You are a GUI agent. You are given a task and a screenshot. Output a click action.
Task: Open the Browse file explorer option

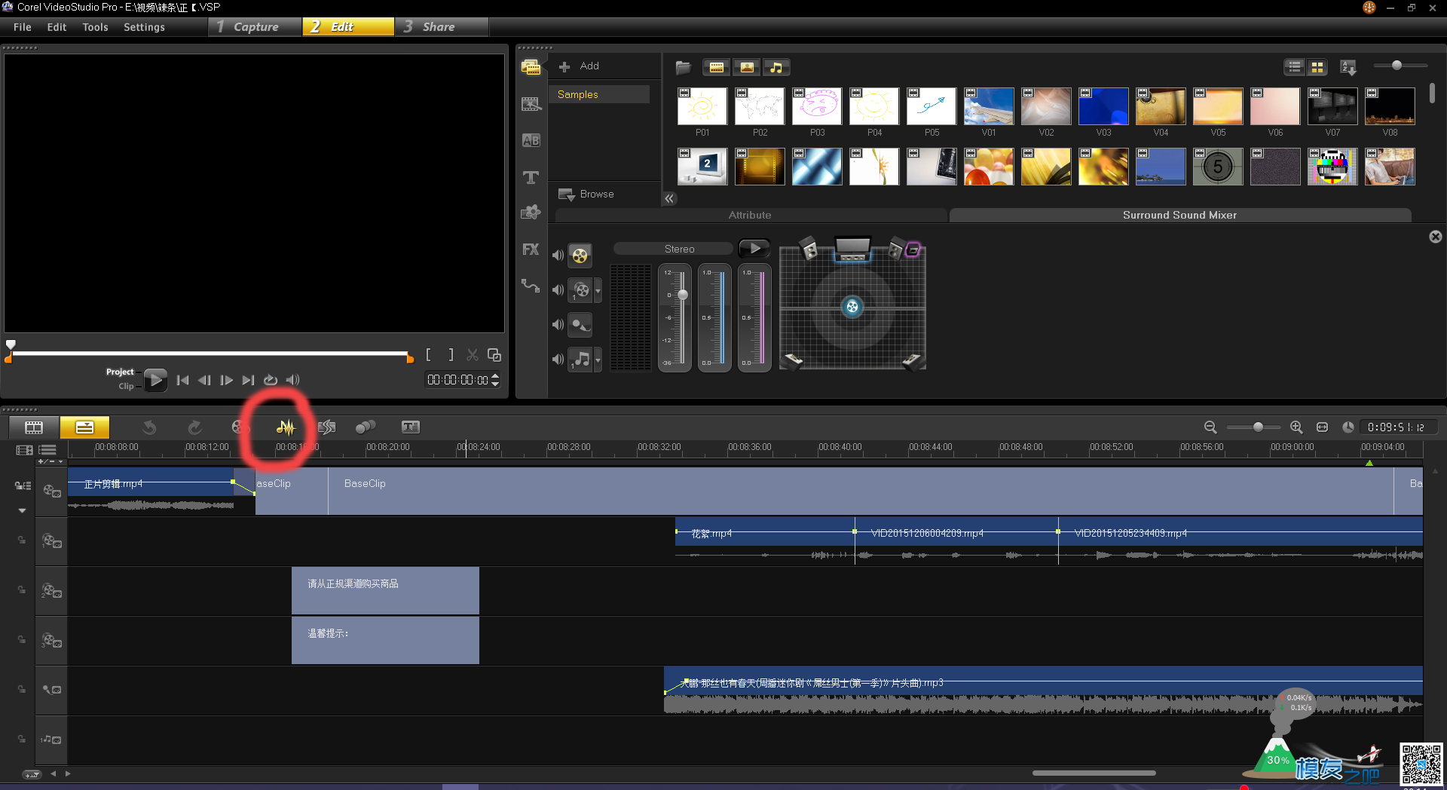[x=586, y=194]
